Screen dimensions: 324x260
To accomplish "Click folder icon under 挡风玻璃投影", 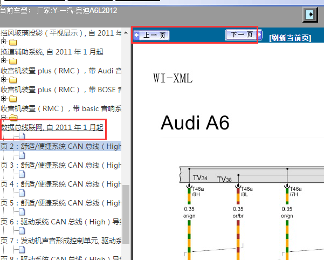I will click(x=13, y=42).
